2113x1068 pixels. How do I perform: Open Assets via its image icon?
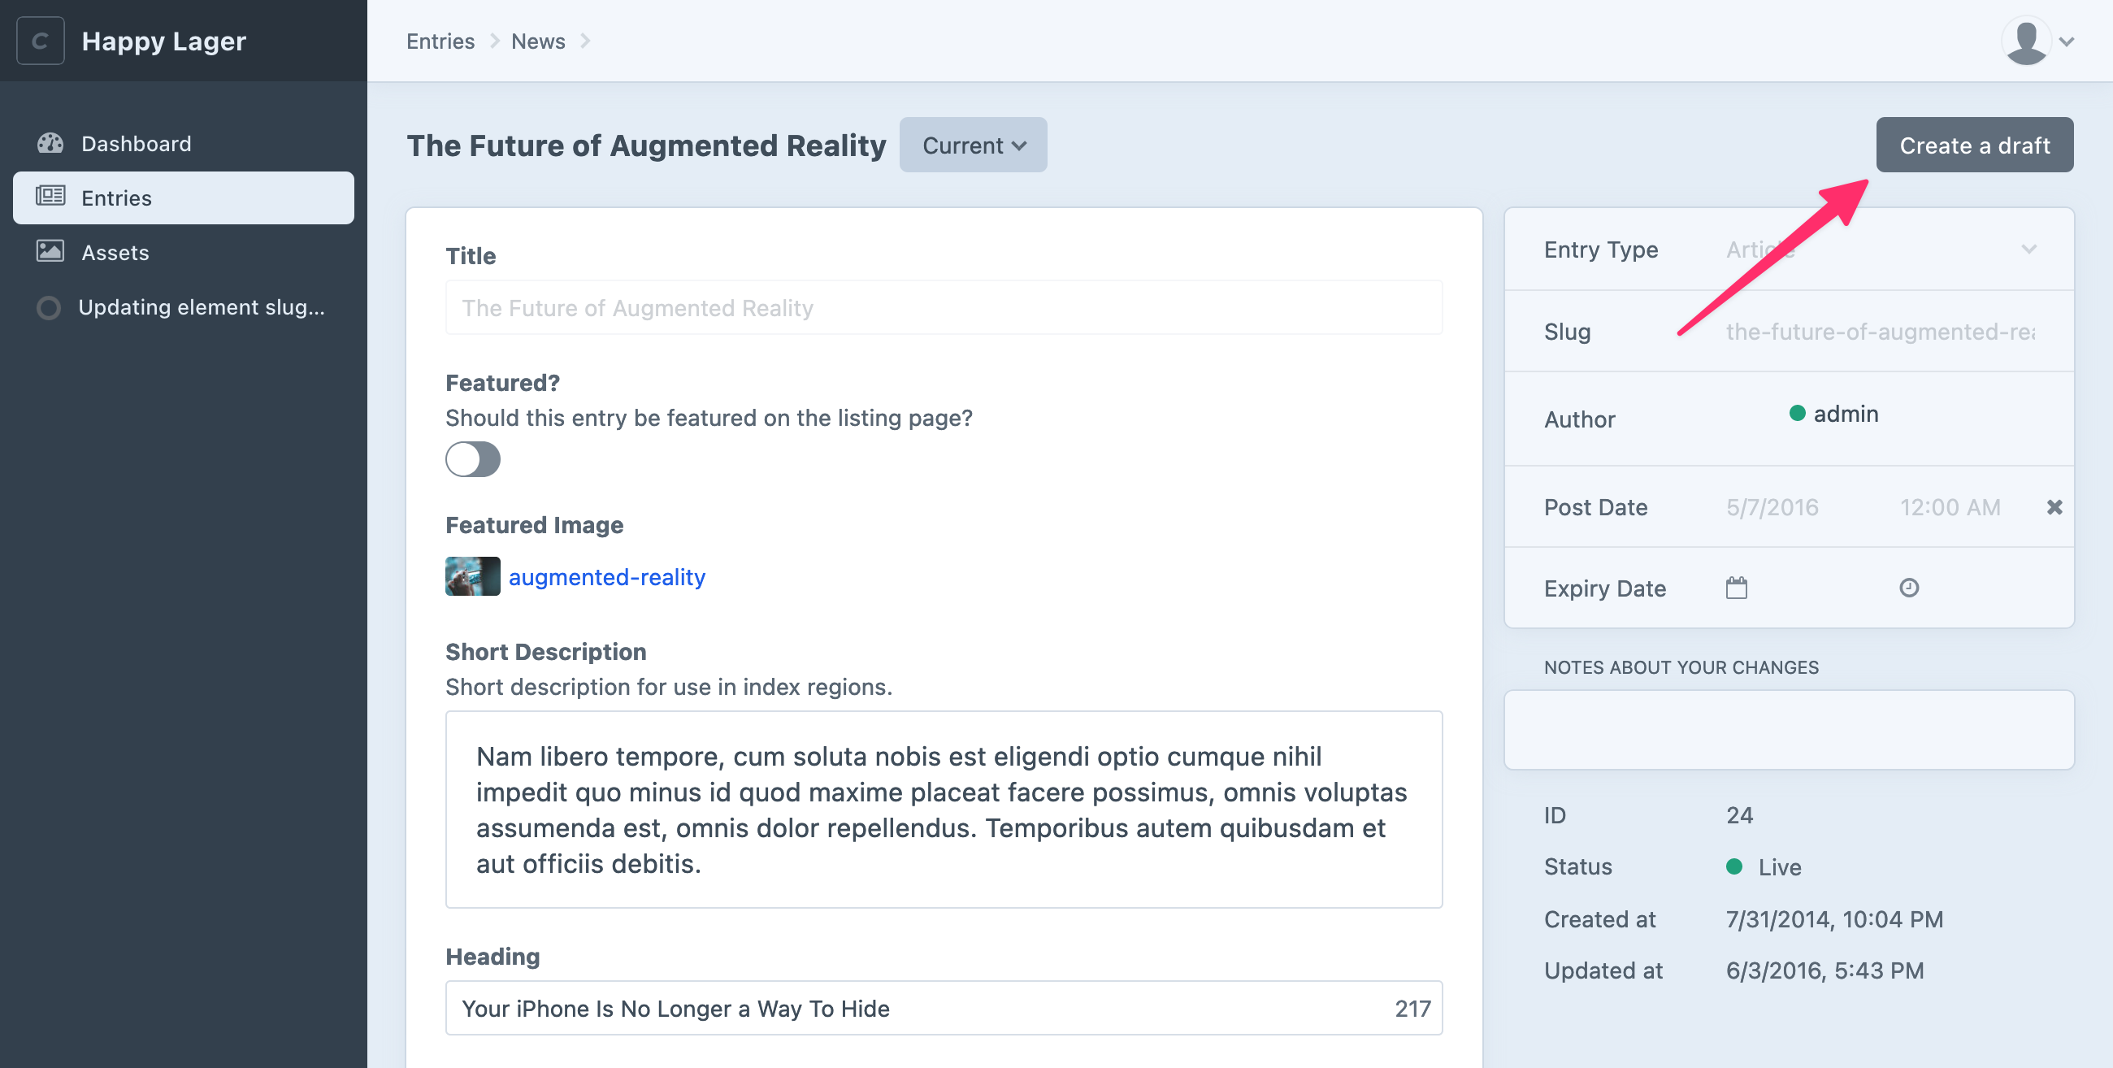point(50,252)
